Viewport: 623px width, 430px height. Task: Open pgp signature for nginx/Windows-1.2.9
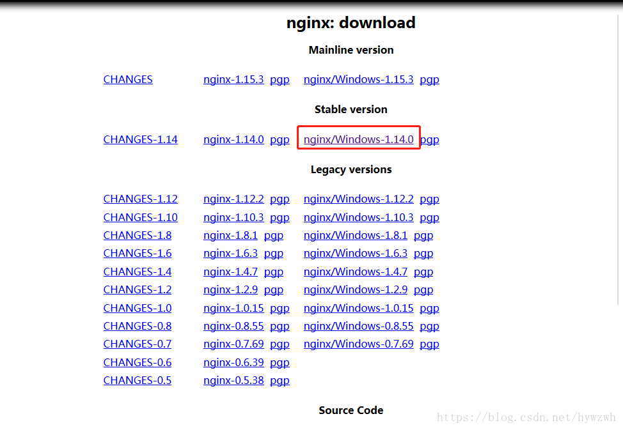point(423,290)
